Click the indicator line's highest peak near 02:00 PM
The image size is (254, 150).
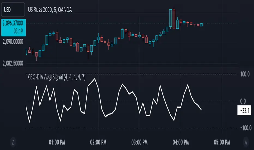(x=95, y=79)
